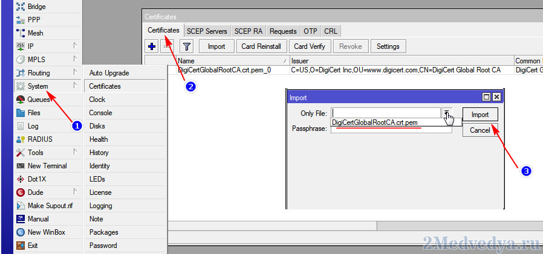Image resolution: width=543 pixels, height=254 pixels.
Task: Click the Manual icon
Action: 21,219
